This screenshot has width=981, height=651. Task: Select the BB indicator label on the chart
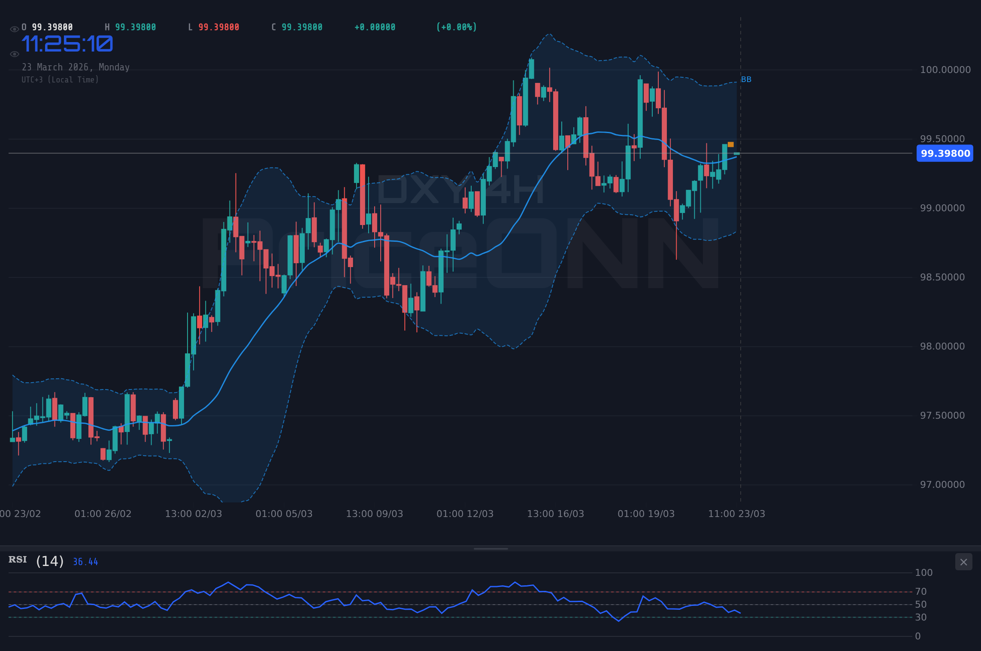coord(746,79)
